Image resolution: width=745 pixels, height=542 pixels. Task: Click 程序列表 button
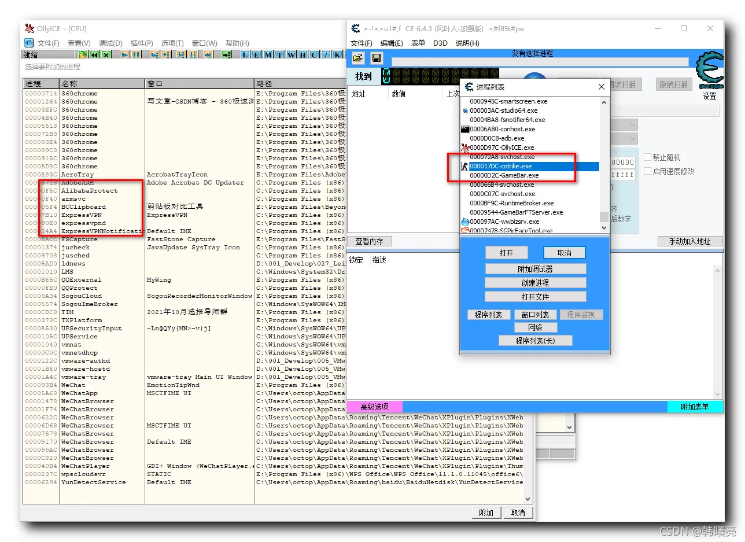click(489, 315)
